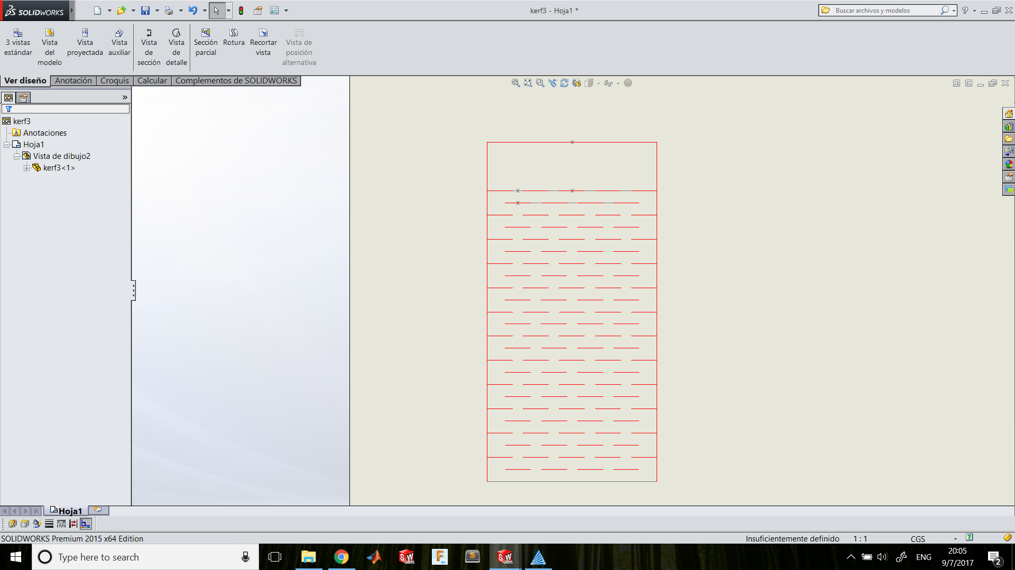Open Complementos de SOLIDWORKS tab
Viewport: 1015px width, 570px height.
(236, 81)
